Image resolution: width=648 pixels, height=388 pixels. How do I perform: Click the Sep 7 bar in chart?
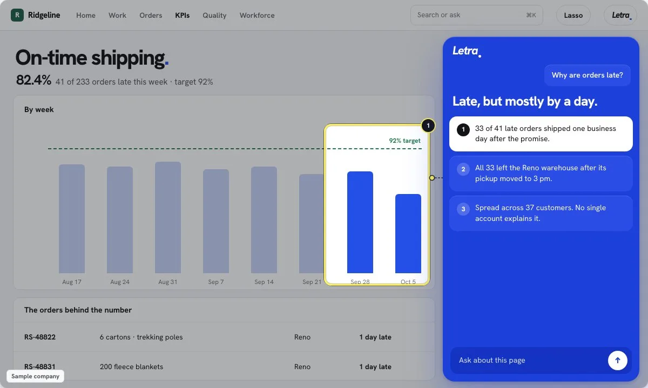coord(216,221)
